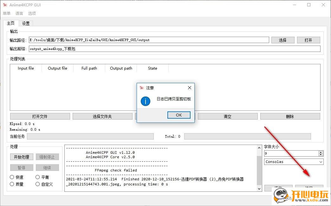Click the 'Total: 0' label
Image resolution: width=331 pixels, height=206 pixels.
pos(173,136)
